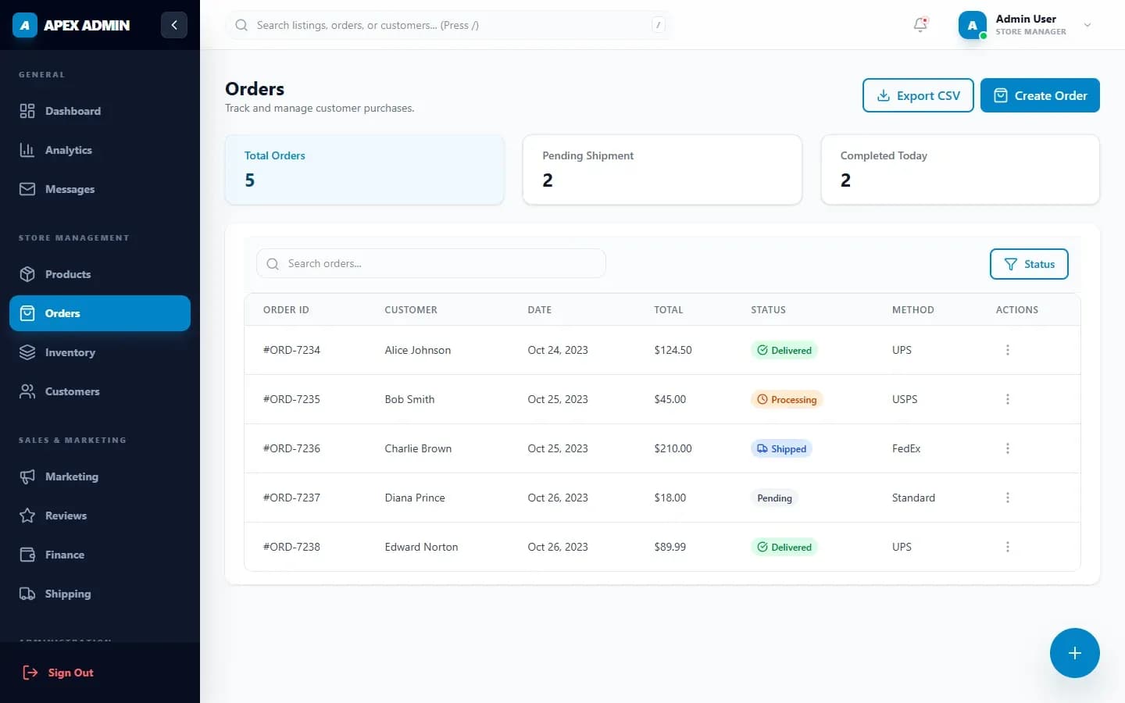The height and width of the screenshot is (703, 1125).
Task: Click the Date column header
Action: pyautogui.click(x=539, y=310)
